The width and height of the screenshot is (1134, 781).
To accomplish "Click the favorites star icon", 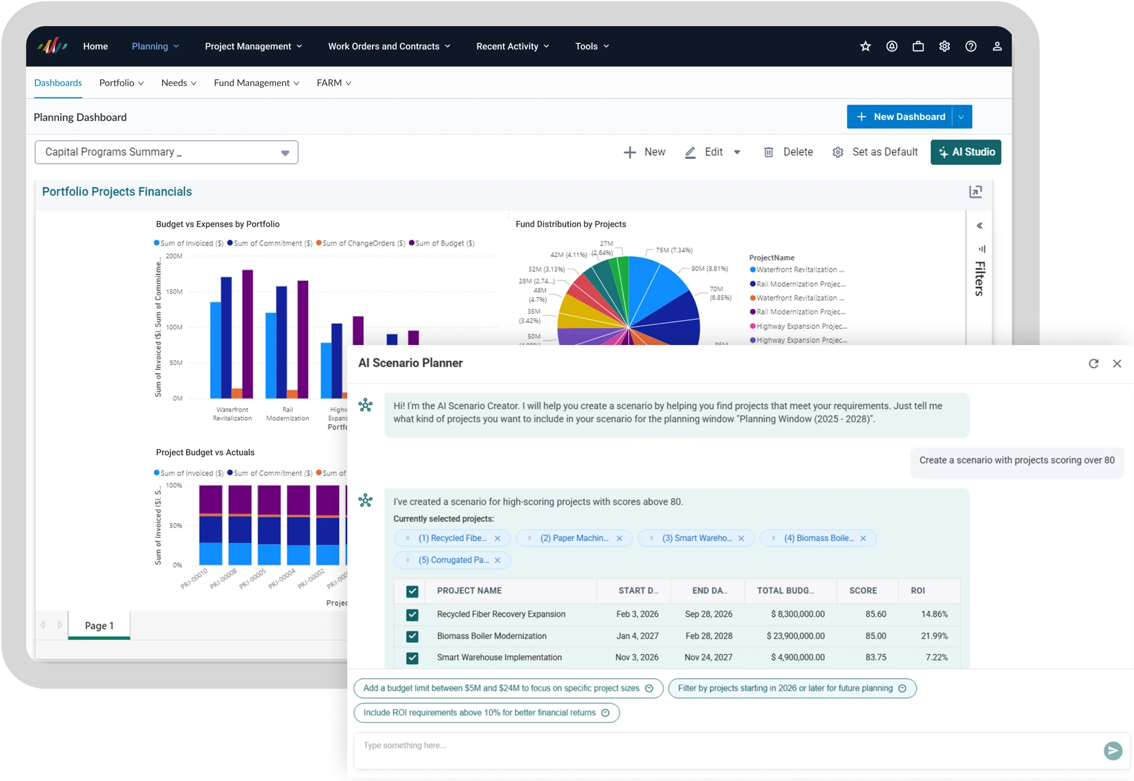I will 865,46.
